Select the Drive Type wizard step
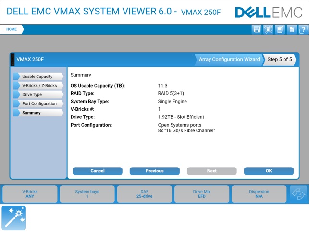309x232 pixels. coord(38,94)
